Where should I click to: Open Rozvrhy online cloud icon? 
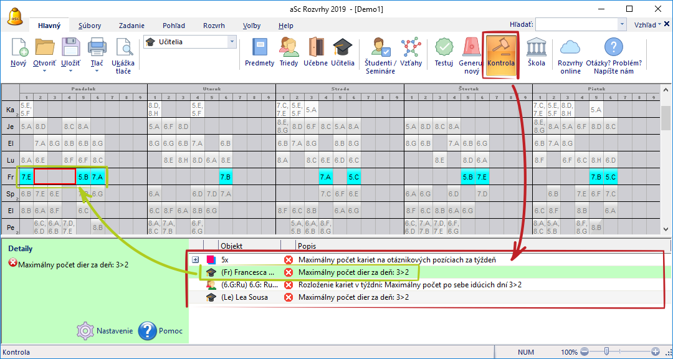point(570,49)
